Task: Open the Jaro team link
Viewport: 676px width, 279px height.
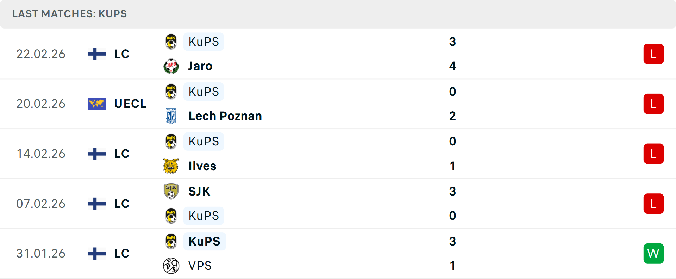Action: click(x=200, y=66)
